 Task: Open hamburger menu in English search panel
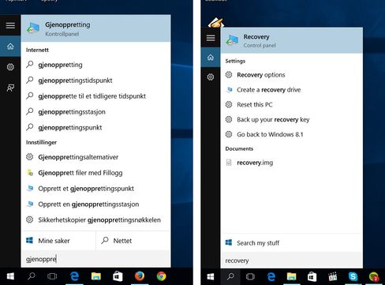click(x=211, y=38)
